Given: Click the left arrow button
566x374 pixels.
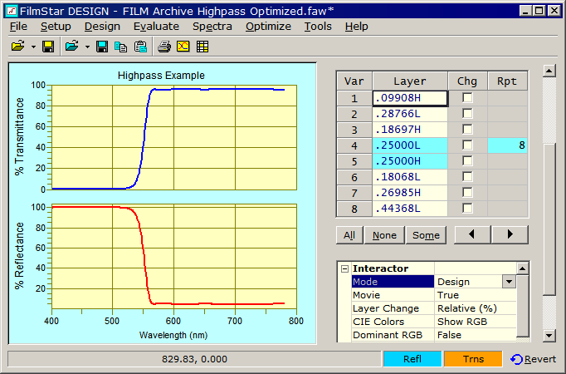Looking at the screenshot, I should coord(472,235).
